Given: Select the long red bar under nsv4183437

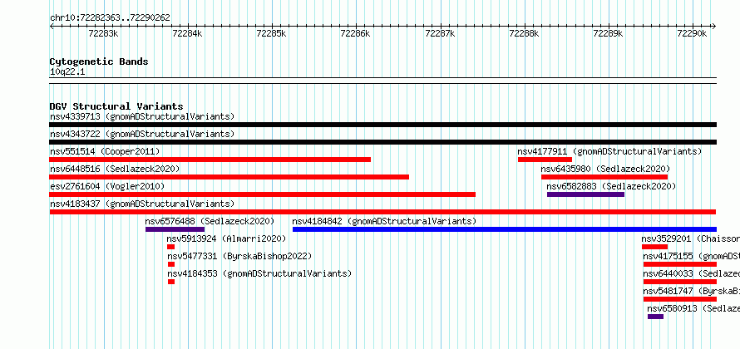Looking at the screenshot, I should pos(382,212).
